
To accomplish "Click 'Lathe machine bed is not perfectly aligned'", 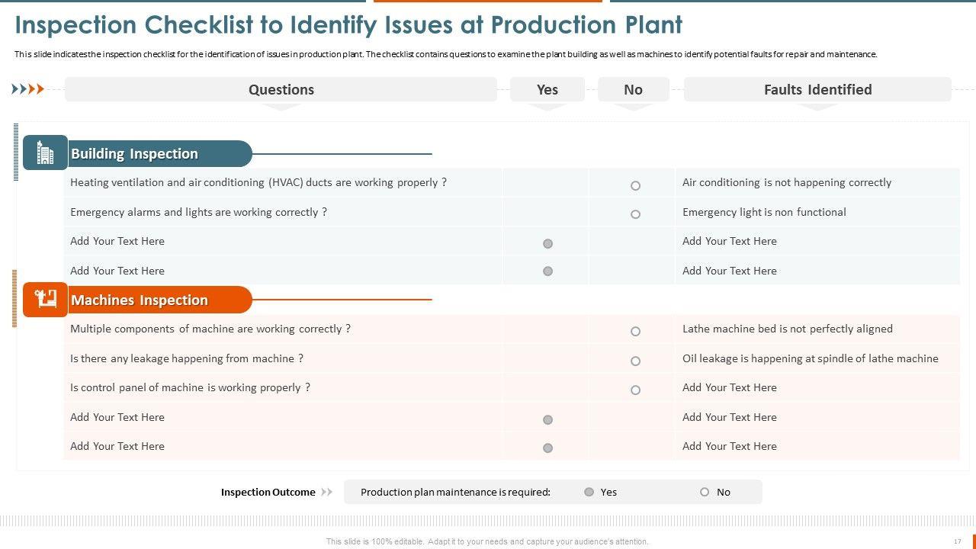I will [x=787, y=329].
